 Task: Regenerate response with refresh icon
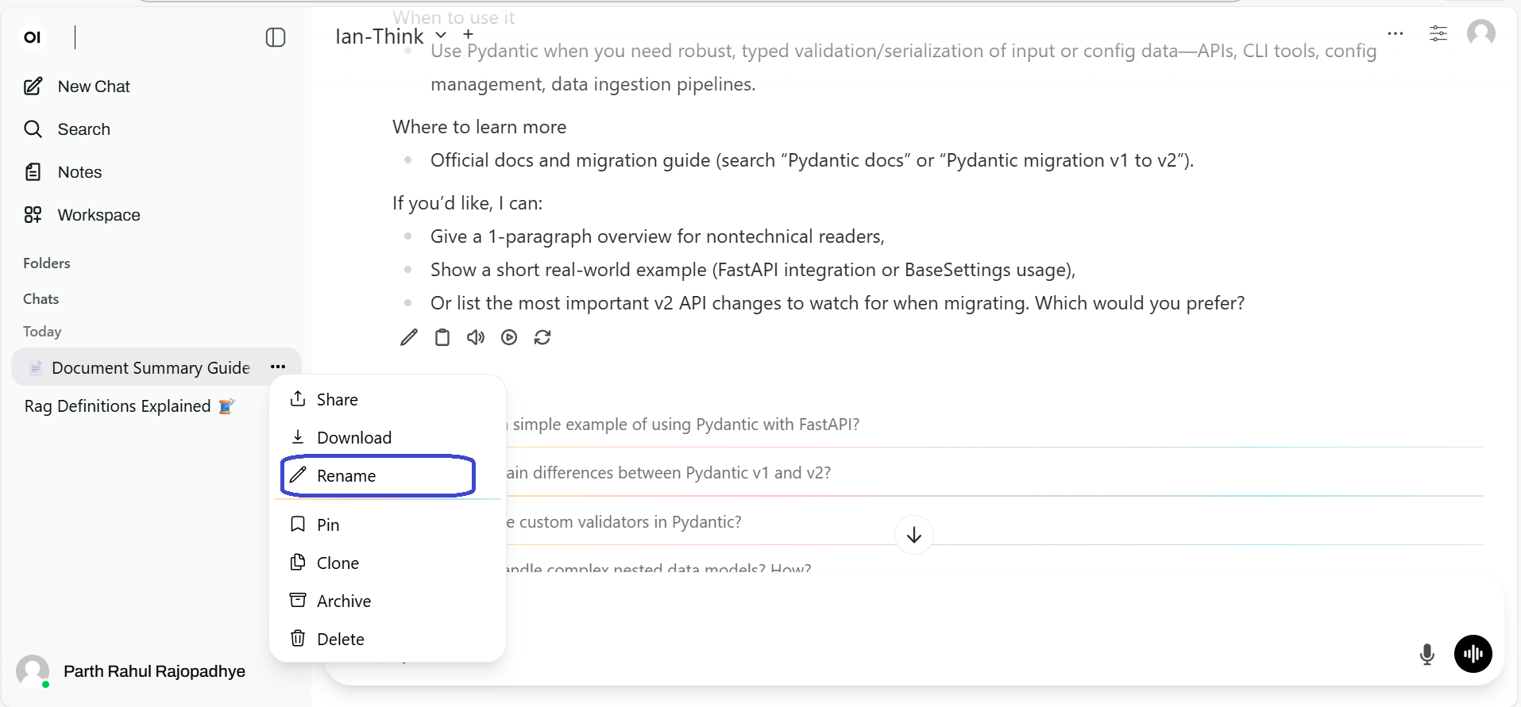[542, 337]
